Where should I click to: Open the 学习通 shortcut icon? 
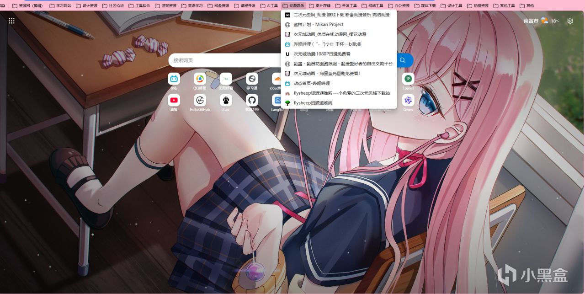[252, 79]
